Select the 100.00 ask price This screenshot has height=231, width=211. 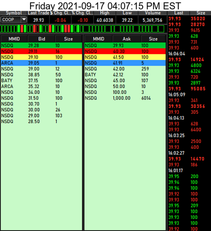click(119, 92)
